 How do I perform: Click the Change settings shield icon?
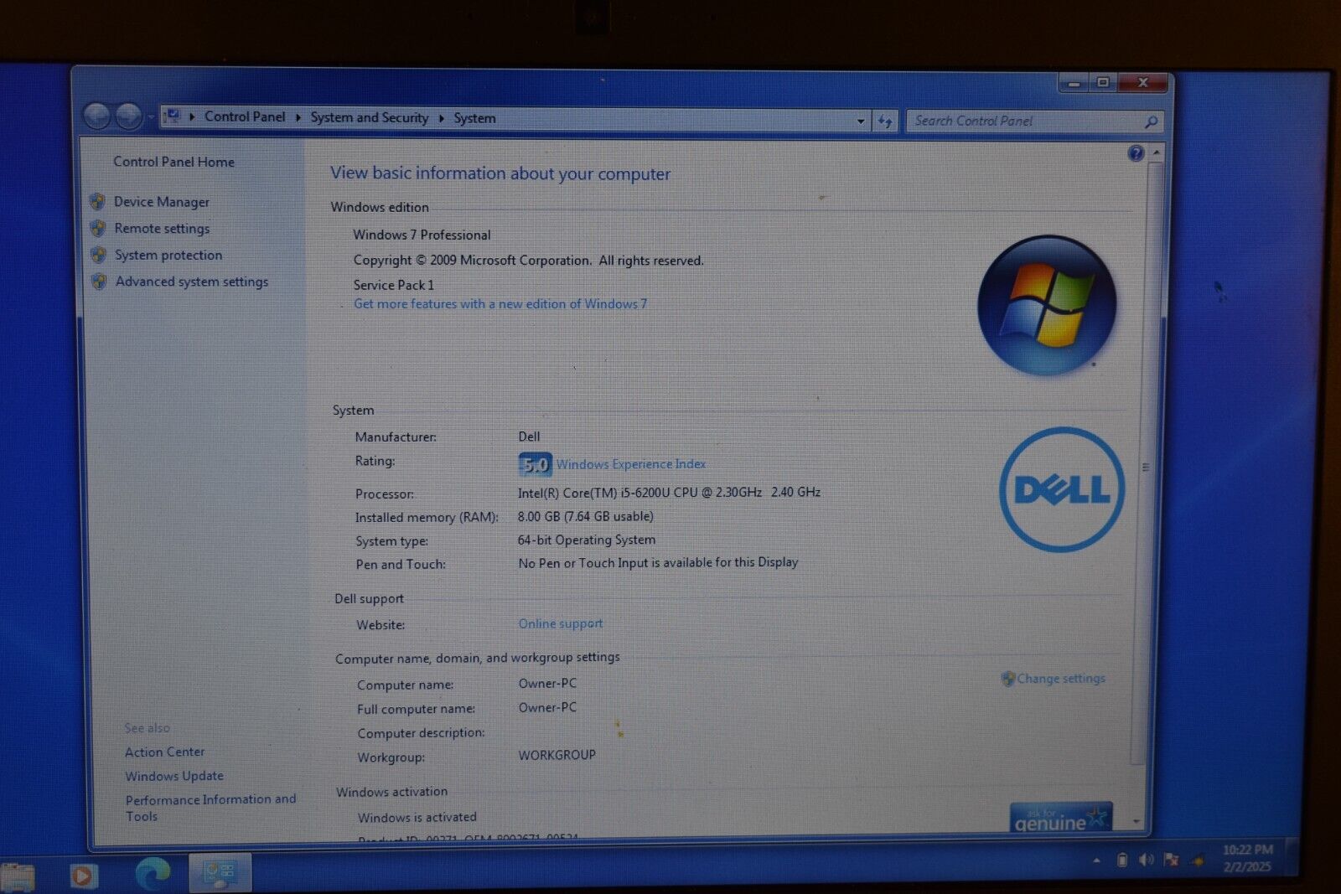pyautogui.click(x=1008, y=679)
